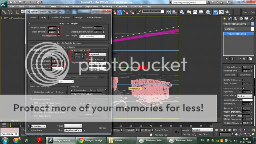Open the white balance Neutral dropdown
The height and width of the screenshot is (144, 256).
coord(245,96)
